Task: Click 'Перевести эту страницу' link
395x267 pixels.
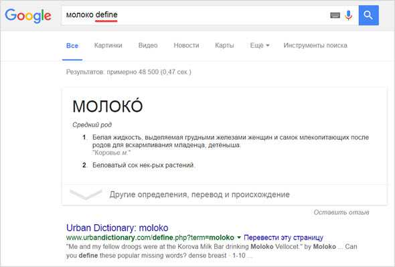Action: [283, 238]
